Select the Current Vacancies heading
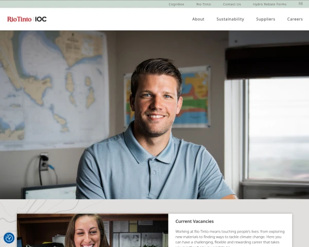The image size is (309, 247). click(x=195, y=221)
